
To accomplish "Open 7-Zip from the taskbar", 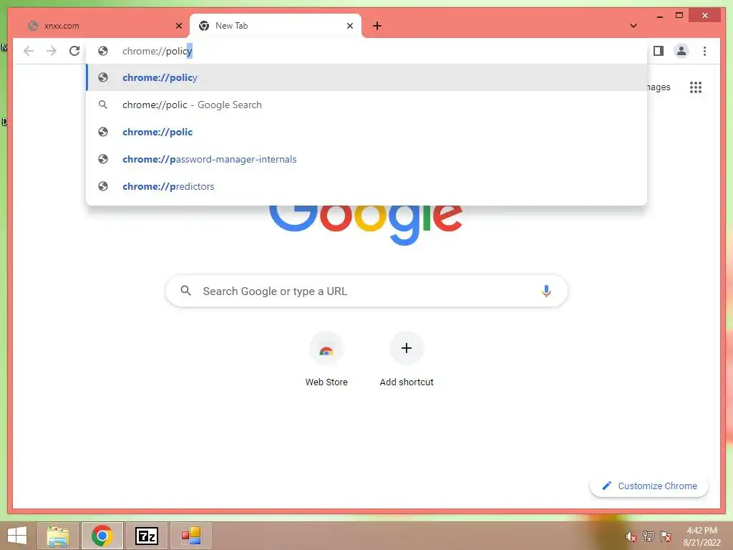I will point(146,536).
